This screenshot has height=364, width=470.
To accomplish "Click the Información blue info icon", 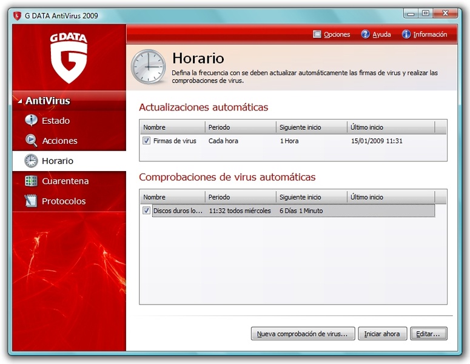I will [x=406, y=34].
